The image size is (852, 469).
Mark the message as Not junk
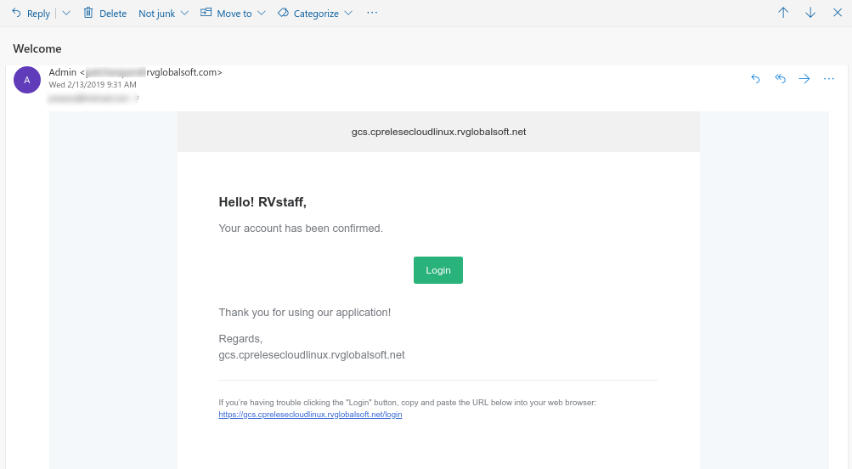pyautogui.click(x=156, y=14)
